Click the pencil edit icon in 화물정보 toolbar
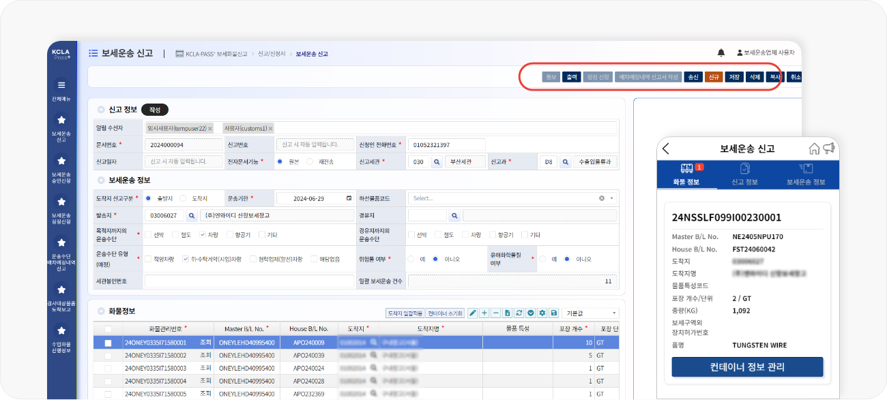The height and width of the screenshot is (406, 887). pyautogui.click(x=473, y=313)
